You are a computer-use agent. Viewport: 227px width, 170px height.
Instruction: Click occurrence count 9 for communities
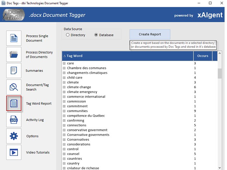195,111
